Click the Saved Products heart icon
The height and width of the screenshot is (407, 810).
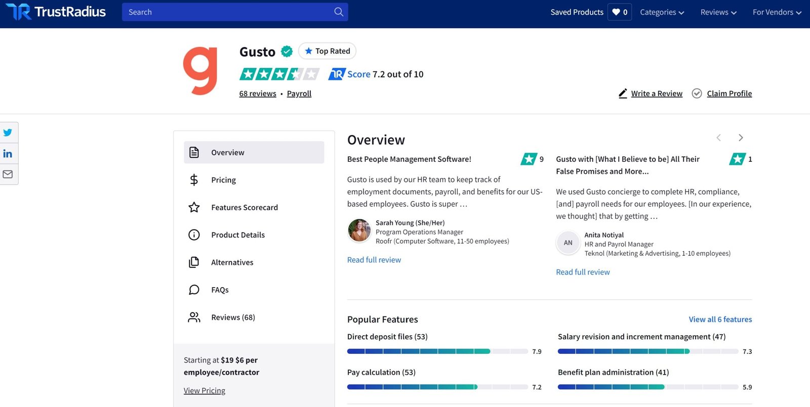pyautogui.click(x=616, y=12)
